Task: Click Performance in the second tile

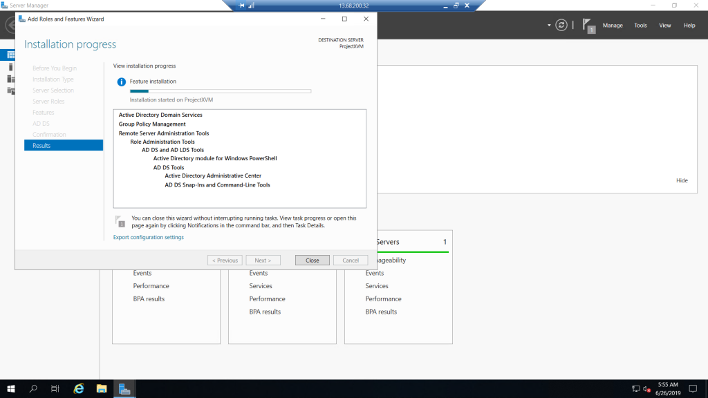Action: tap(268, 298)
